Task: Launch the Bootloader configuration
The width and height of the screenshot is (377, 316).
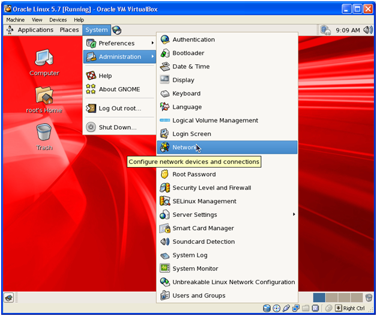Action: (x=227, y=53)
